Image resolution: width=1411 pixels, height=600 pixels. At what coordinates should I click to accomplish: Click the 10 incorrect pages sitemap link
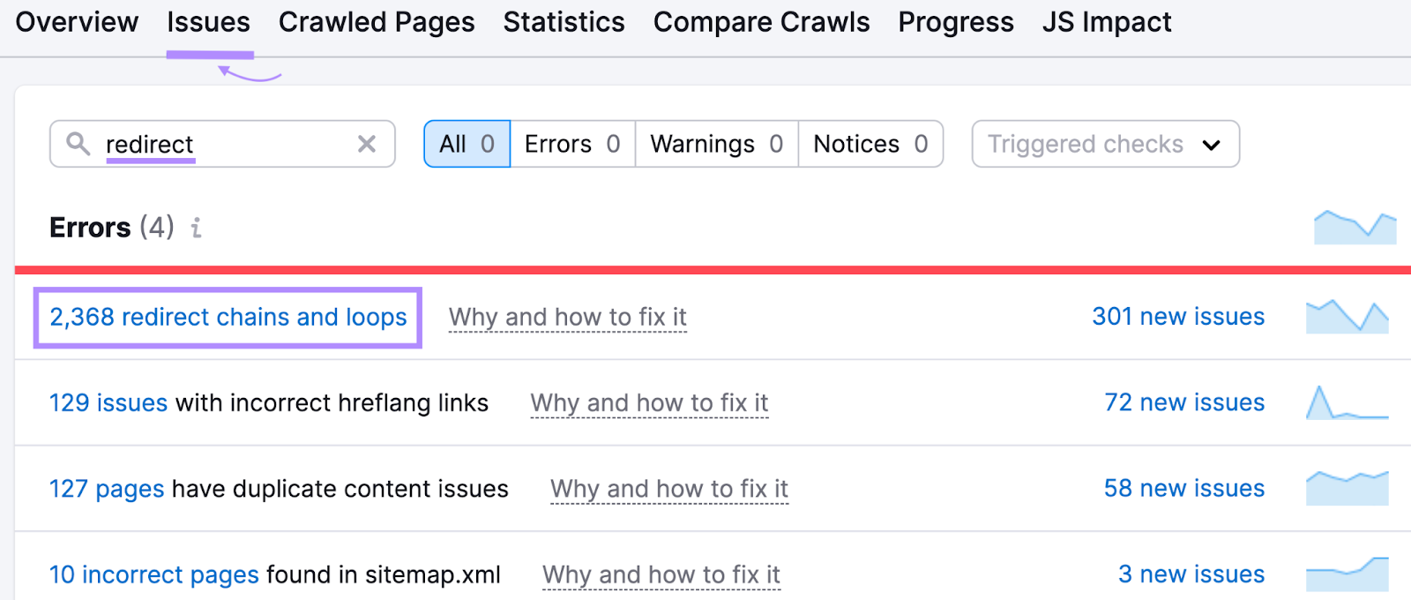pos(153,574)
